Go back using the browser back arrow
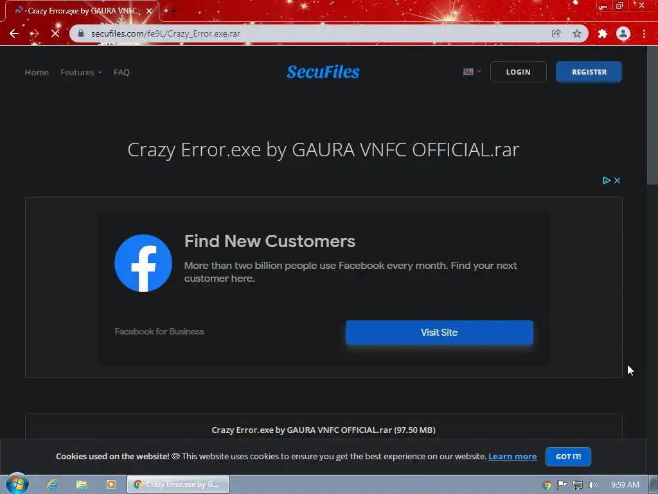 coord(14,33)
